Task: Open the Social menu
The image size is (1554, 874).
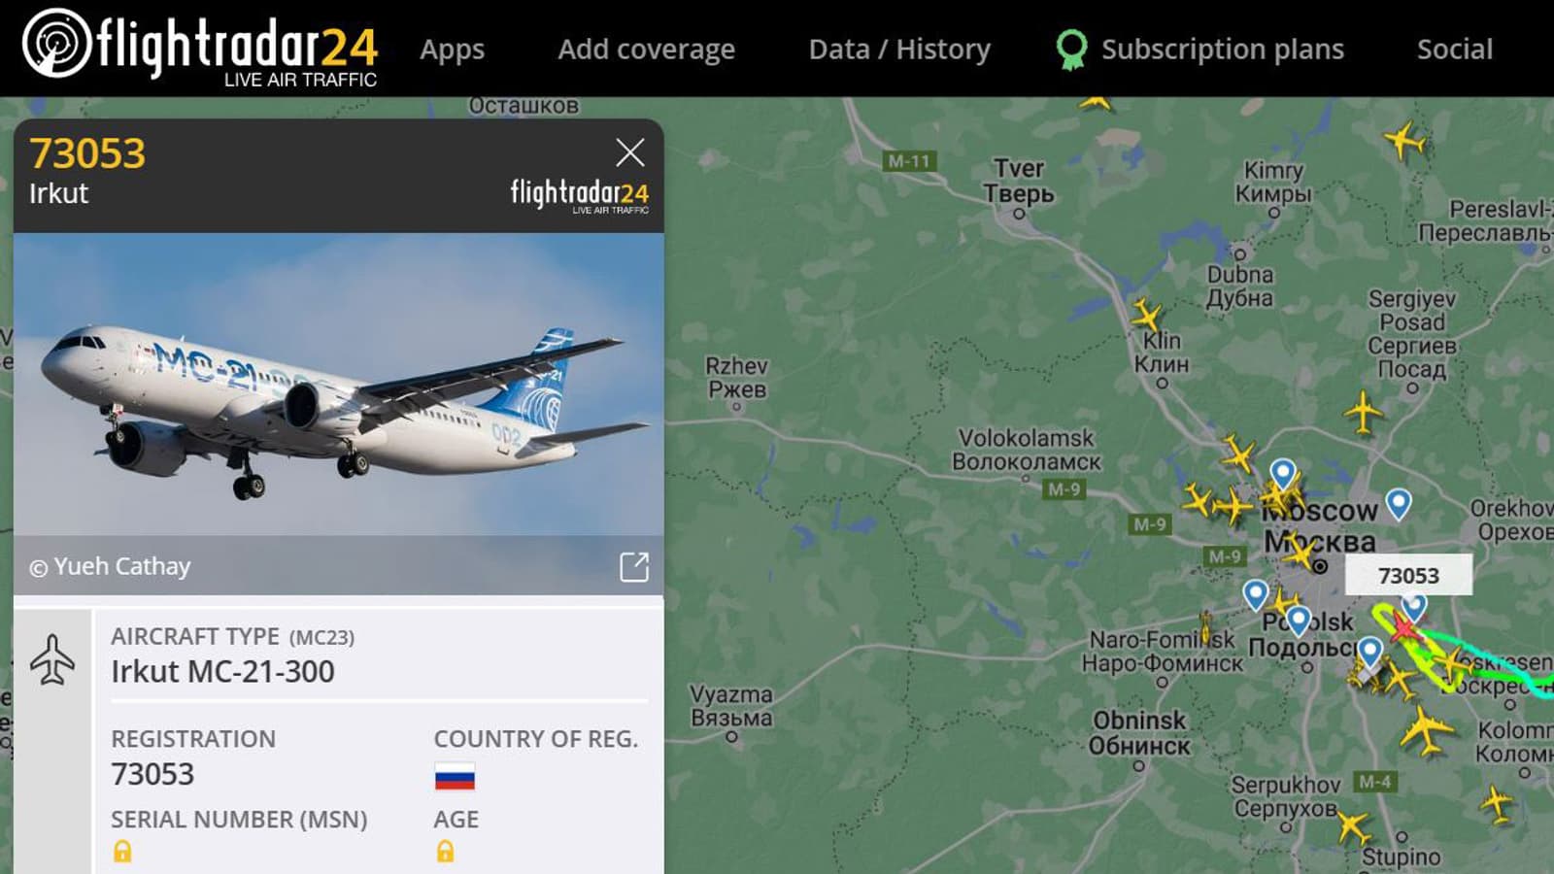Action: tap(1455, 50)
